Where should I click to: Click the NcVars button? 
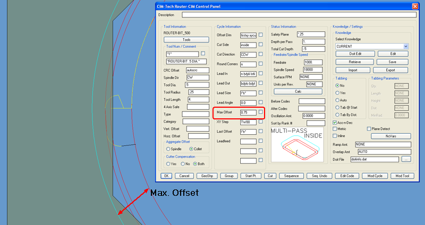point(390,136)
